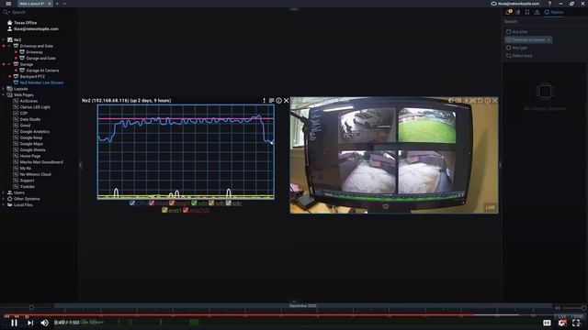The image size is (588, 330).
Task: Open the Any time filter
Action: 516,32
